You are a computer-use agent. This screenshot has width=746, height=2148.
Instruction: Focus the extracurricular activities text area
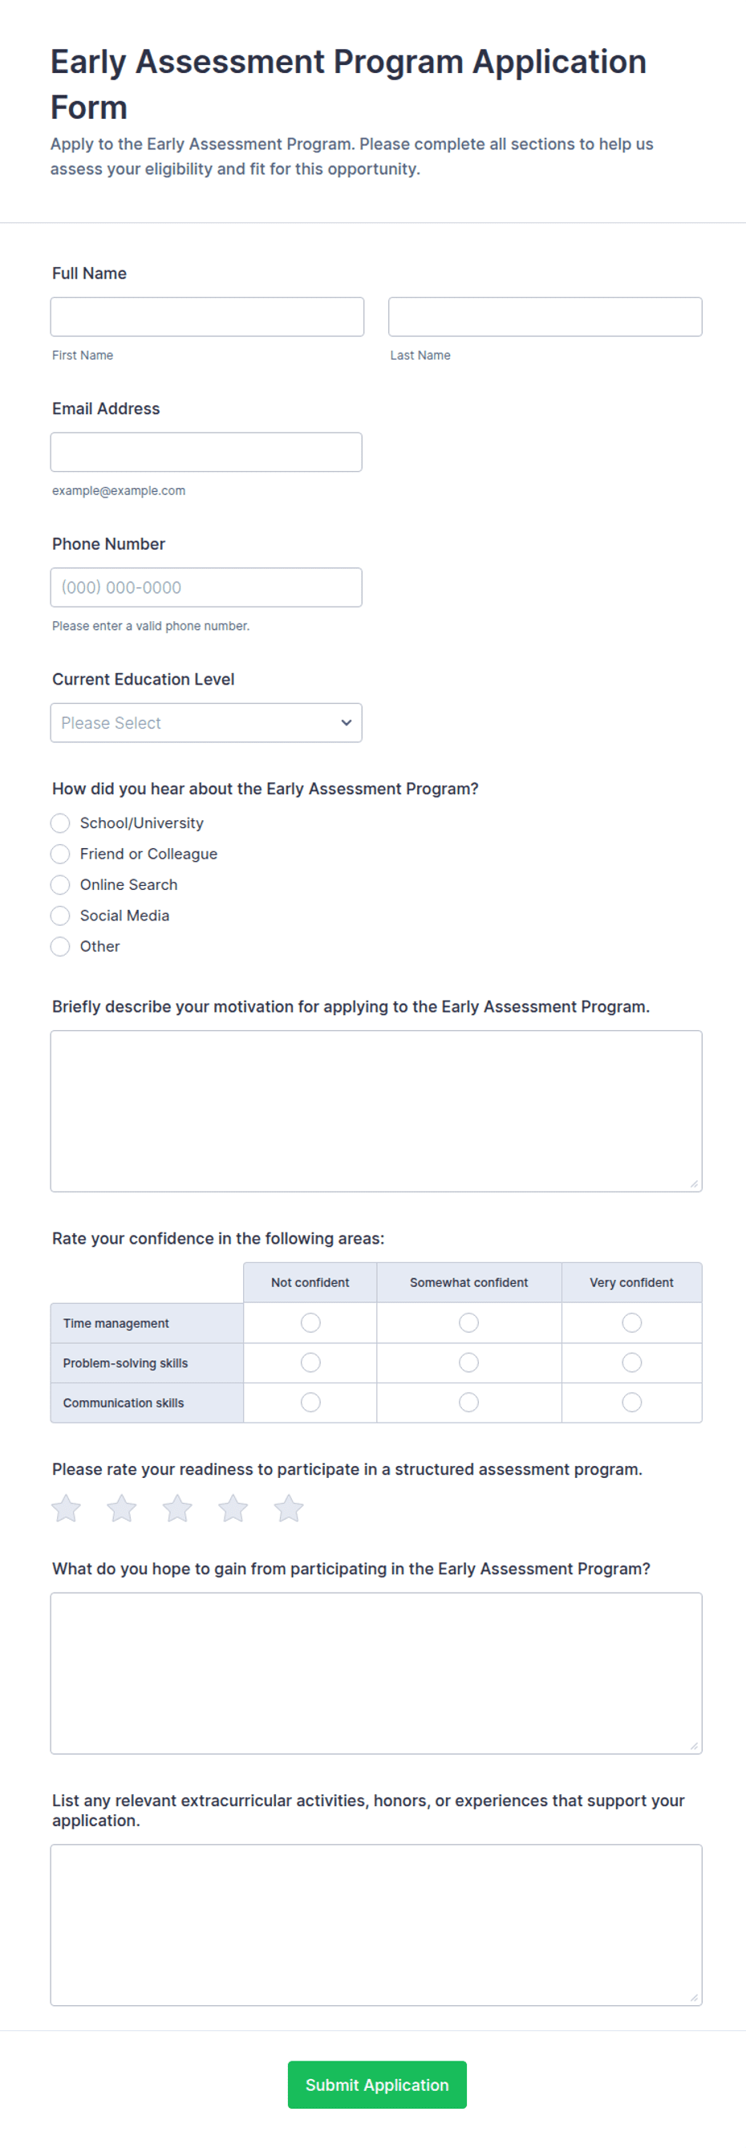click(376, 1924)
